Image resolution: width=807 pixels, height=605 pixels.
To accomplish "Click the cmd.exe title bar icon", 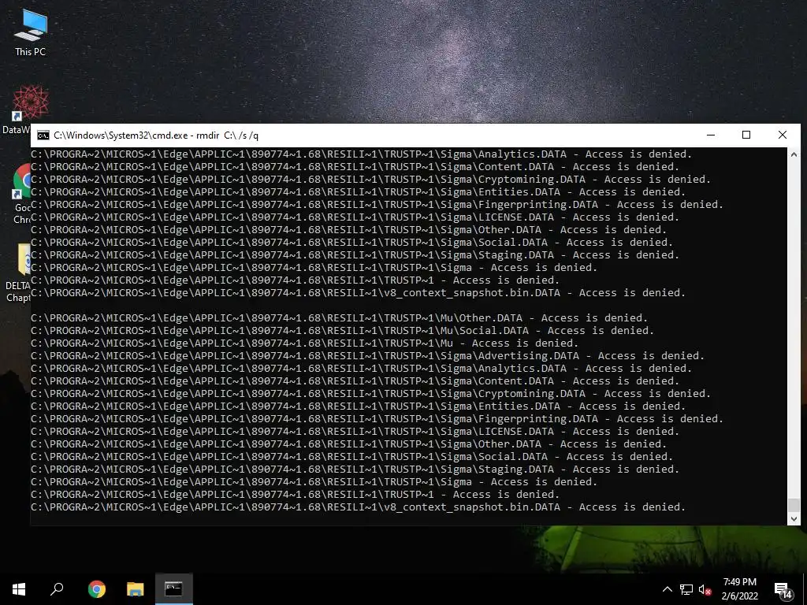I will (x=43, y=135).
